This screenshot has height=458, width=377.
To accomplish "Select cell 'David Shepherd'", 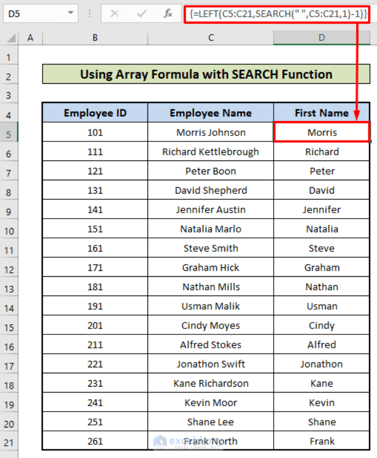I will [x=210, y=190].
